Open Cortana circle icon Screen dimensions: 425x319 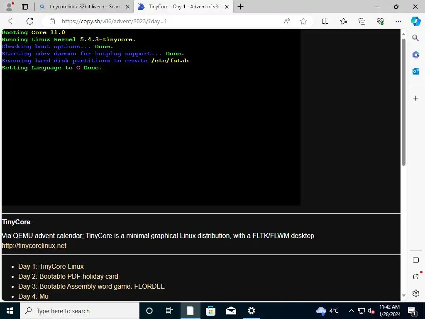coord(149,311)
